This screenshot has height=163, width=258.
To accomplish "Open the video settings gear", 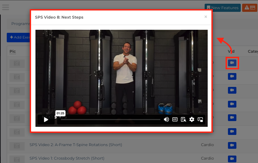I will click(x=192, y=119).
